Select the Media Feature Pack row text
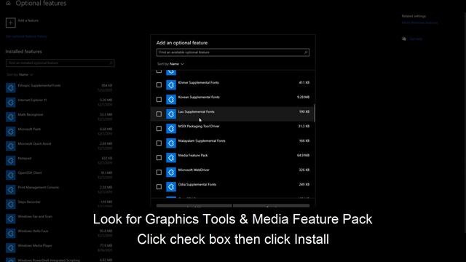 click(193, 155)
